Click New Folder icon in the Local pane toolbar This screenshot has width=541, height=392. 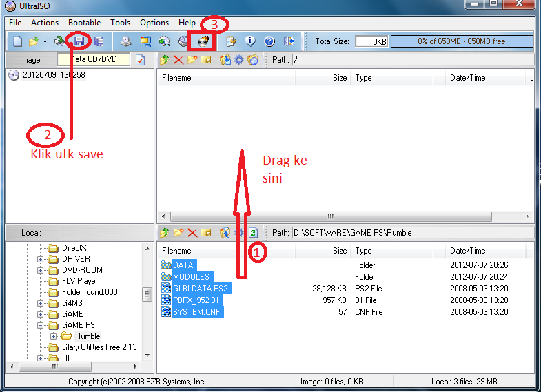coord(178,233)
